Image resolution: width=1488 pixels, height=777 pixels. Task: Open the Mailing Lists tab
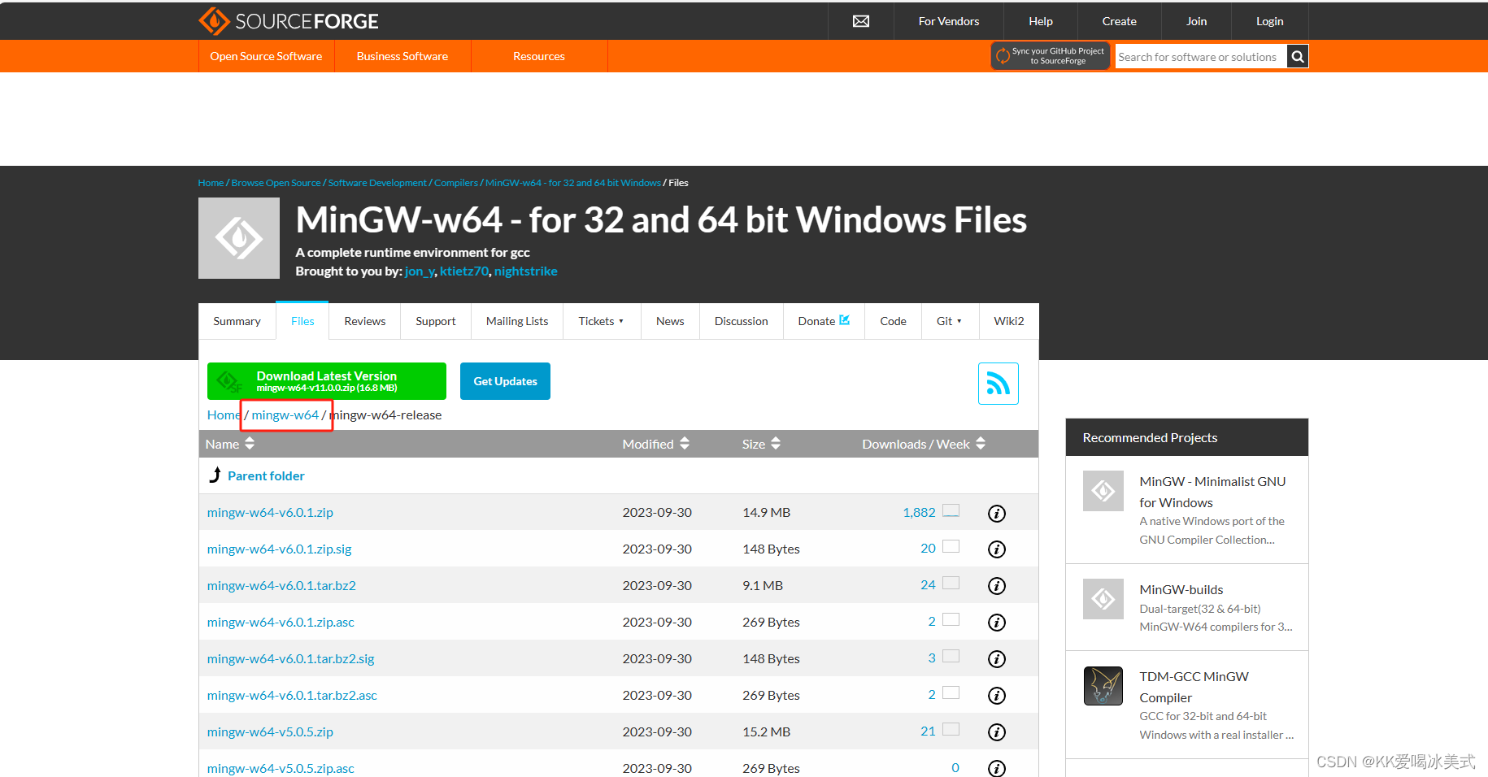pyautogui.click(x=517, y=321)
